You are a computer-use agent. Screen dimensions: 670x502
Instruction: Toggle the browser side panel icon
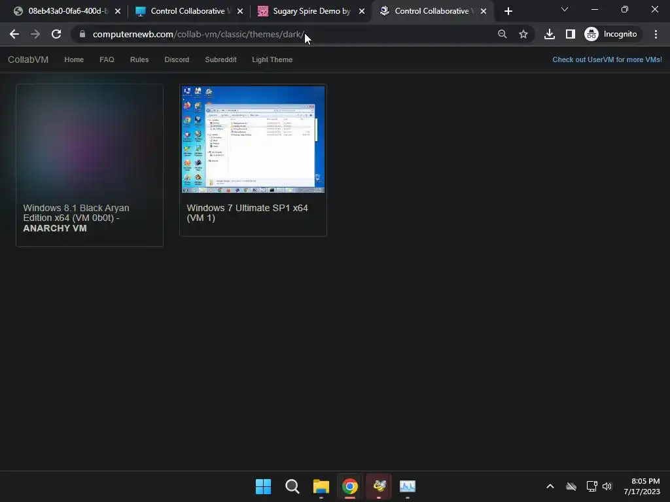(x=571, y=34)
